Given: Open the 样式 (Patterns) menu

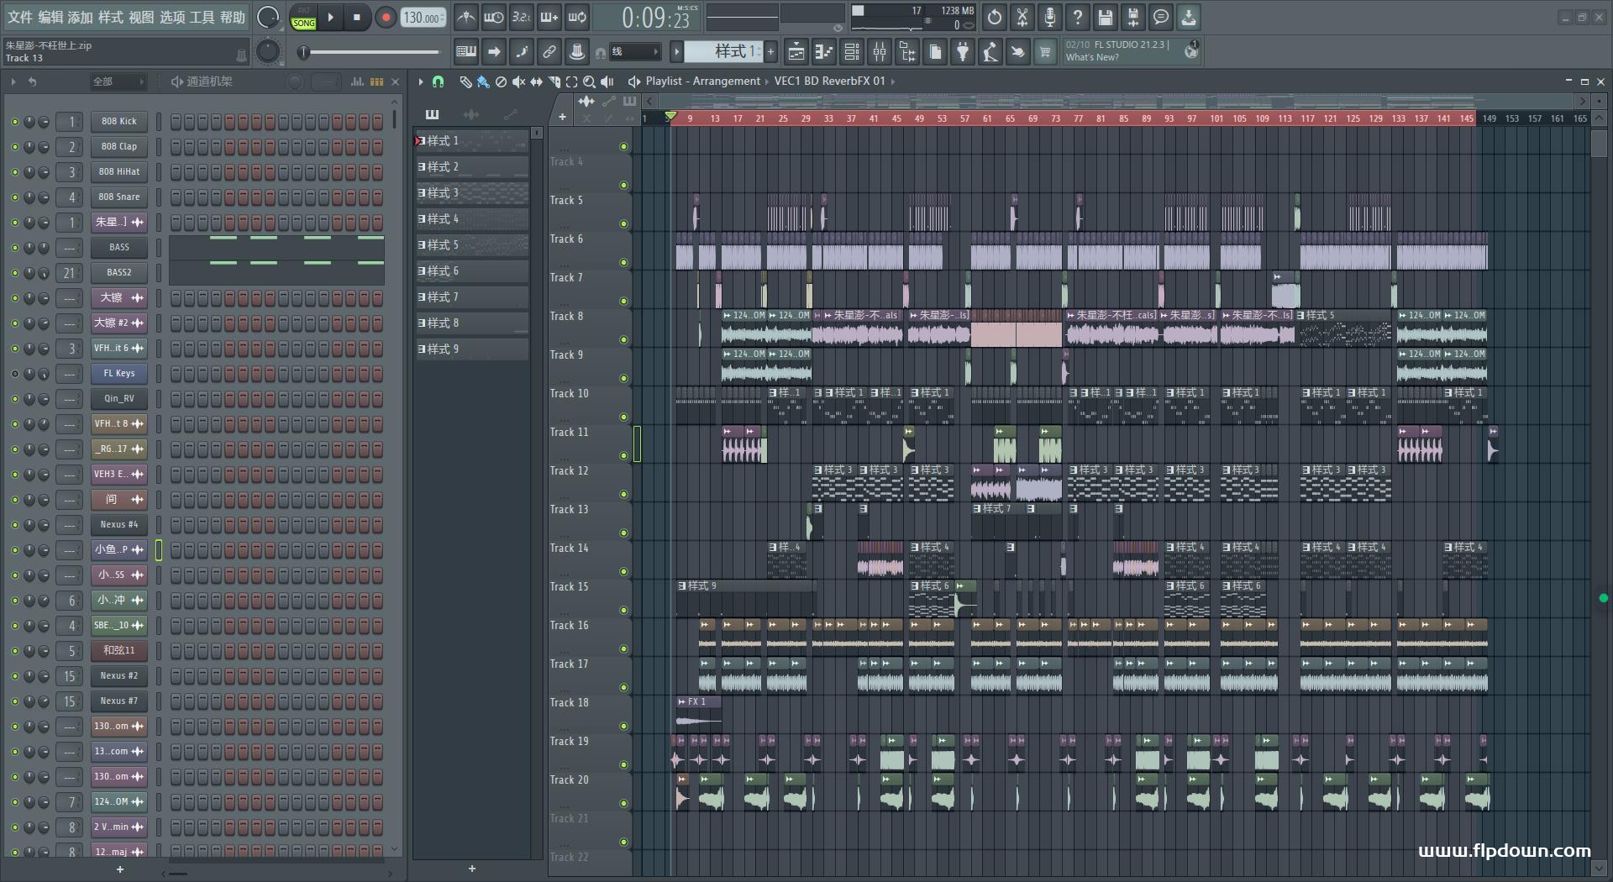Looking at the screenshot, I should pyautogui.click(x=111, y=17).
